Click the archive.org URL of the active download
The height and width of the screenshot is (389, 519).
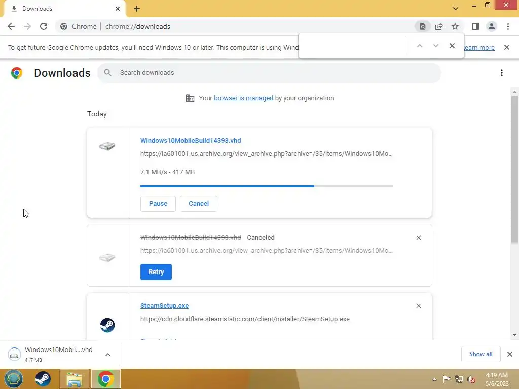pos(267,154)
